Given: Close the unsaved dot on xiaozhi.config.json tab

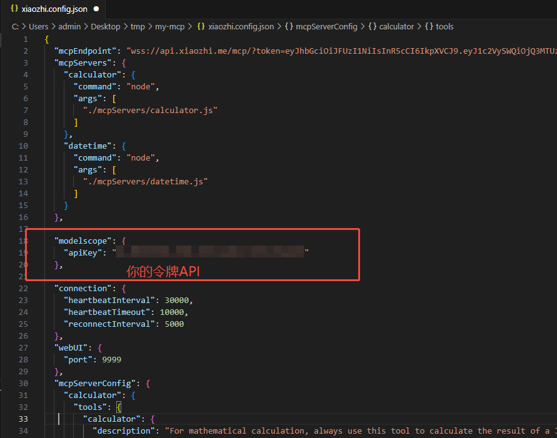Looking at the screenshot, I should point(96,9).
